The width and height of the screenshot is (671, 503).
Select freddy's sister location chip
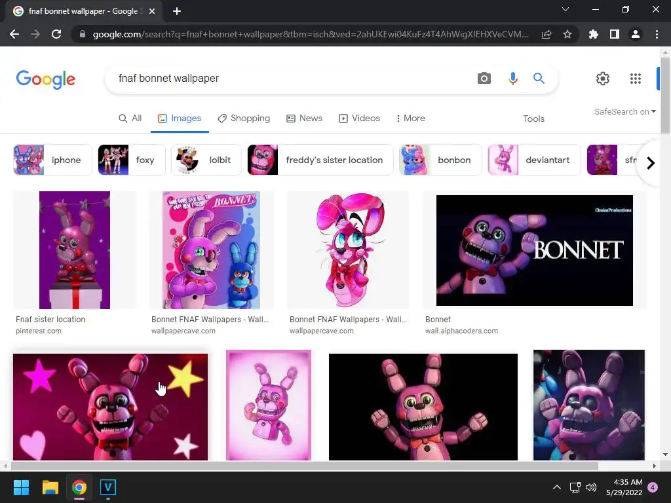[x=320, y=160]
